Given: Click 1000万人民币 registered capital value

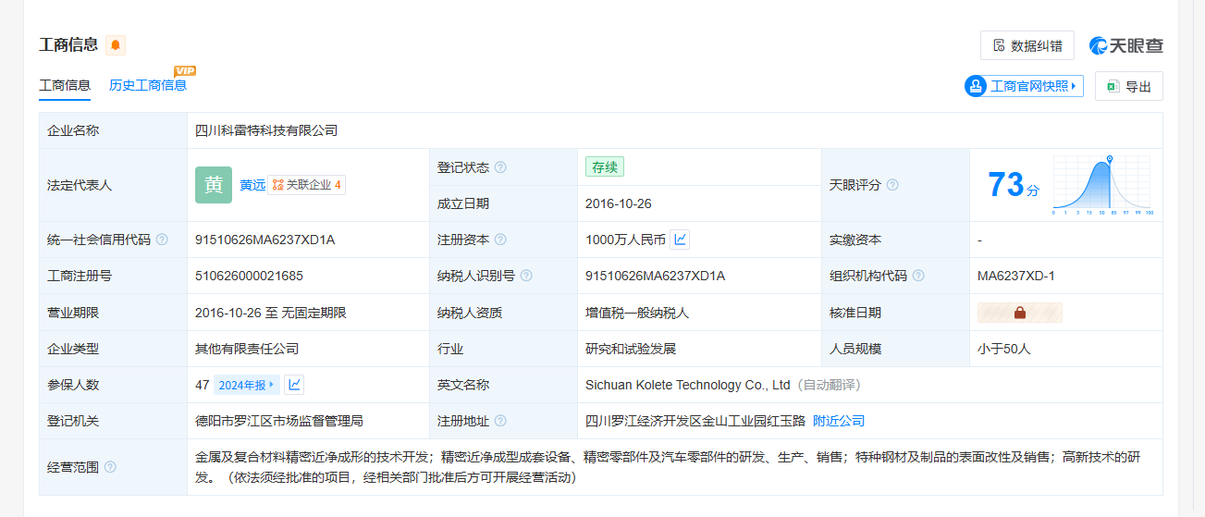Looking at the screenshot, I should coord(625,240).
